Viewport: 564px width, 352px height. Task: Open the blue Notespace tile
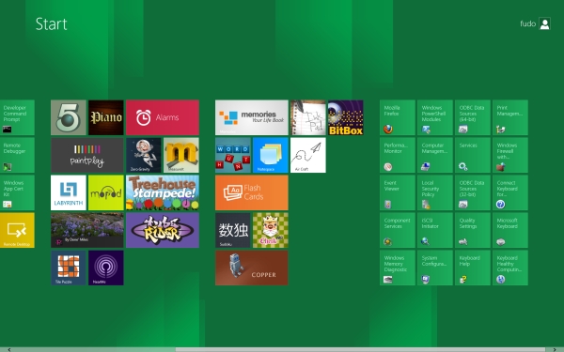point(271,155)
